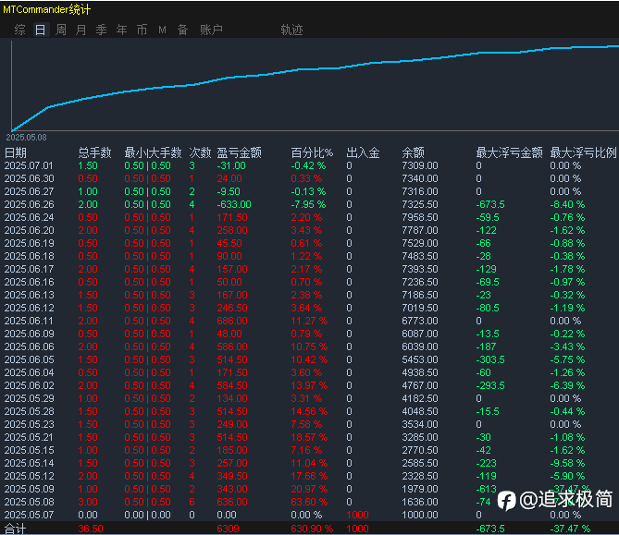This screenshot has width=619, height=535.
Task: Click total lots 36.50
Action: 91,529
